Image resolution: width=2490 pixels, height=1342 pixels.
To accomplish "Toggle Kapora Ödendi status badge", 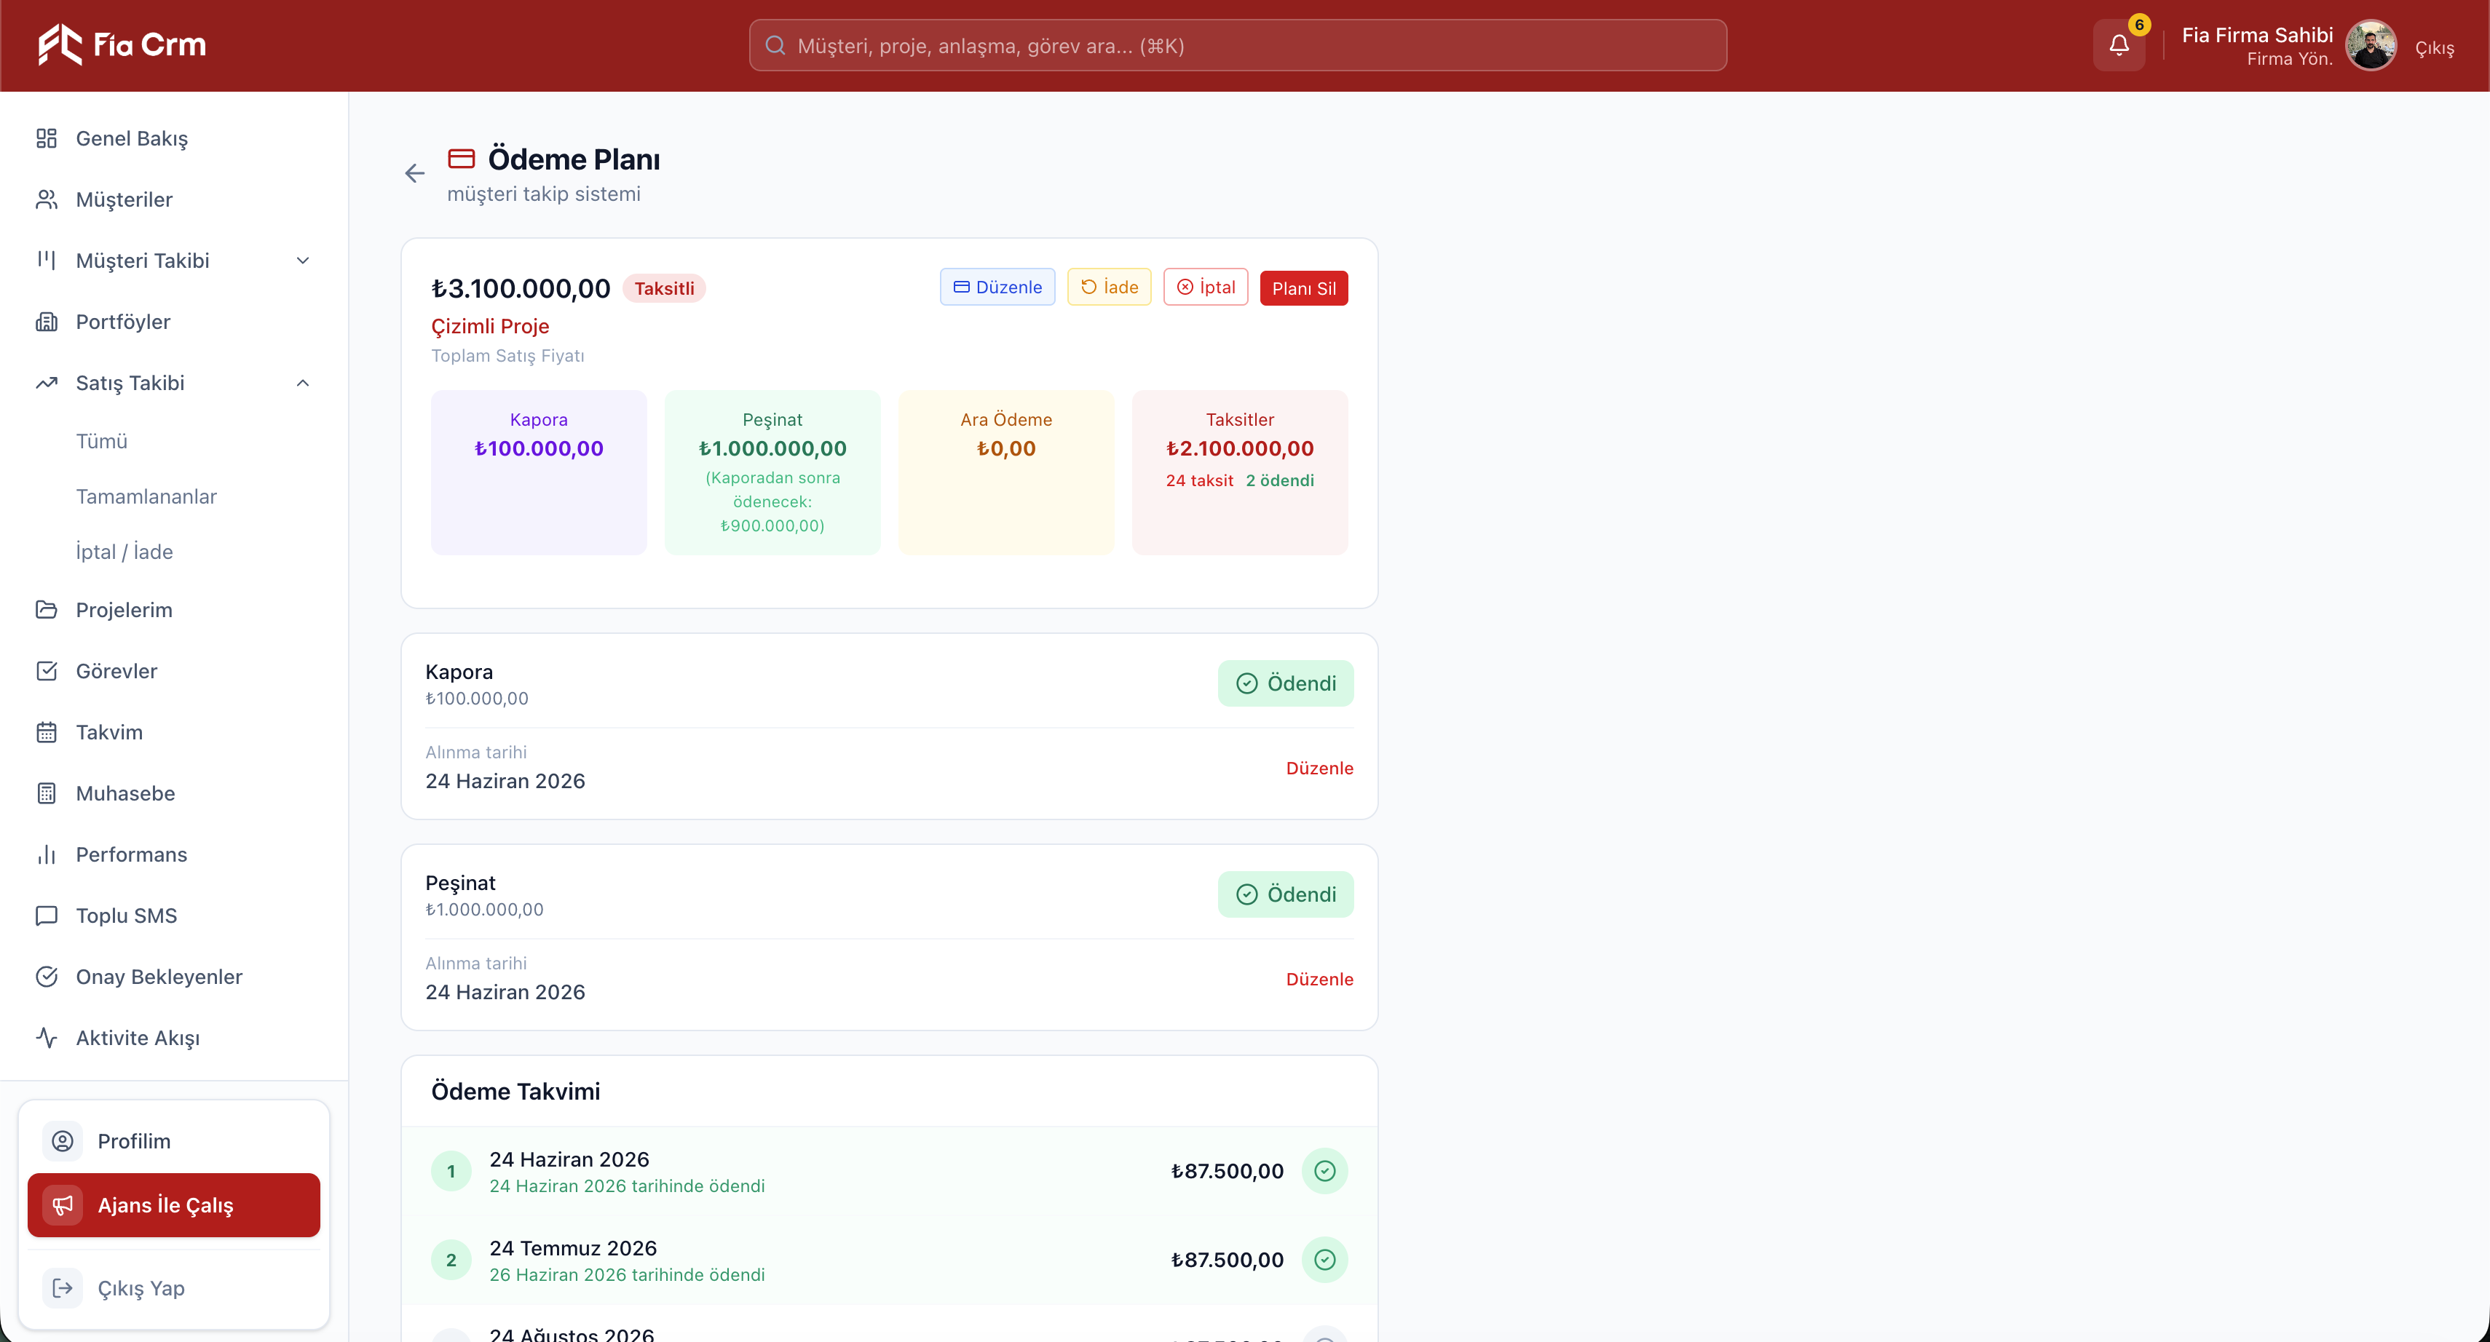I will pos(1286,683).
